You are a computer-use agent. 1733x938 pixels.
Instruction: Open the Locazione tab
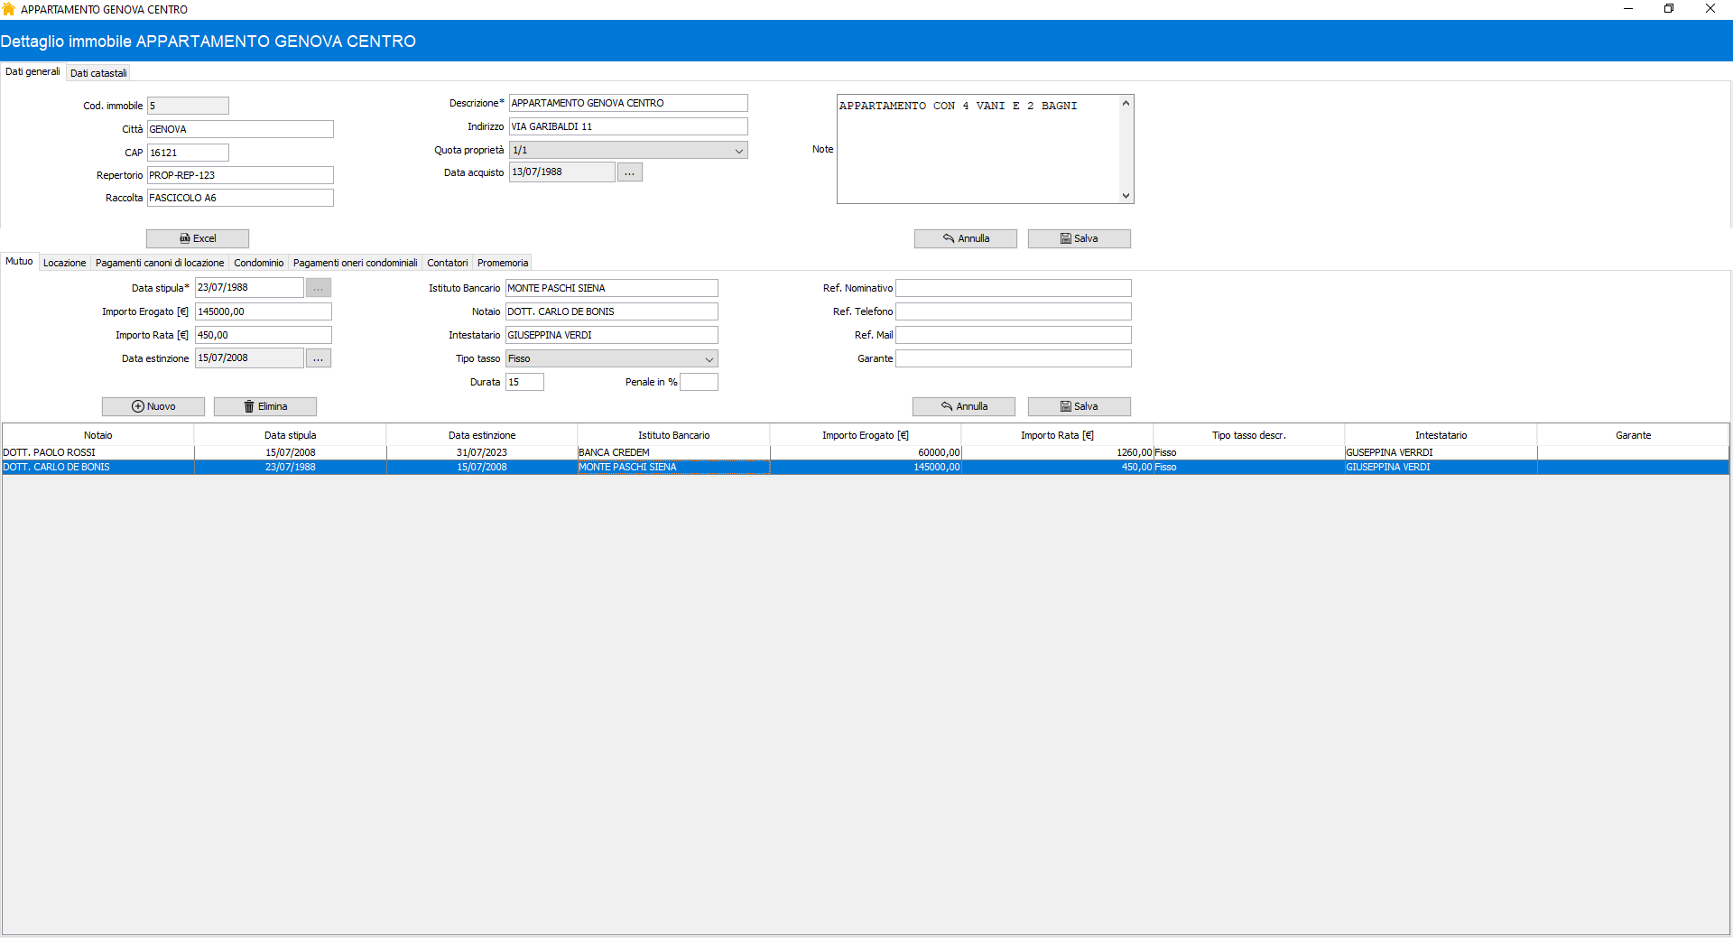[x=64, y=263]
